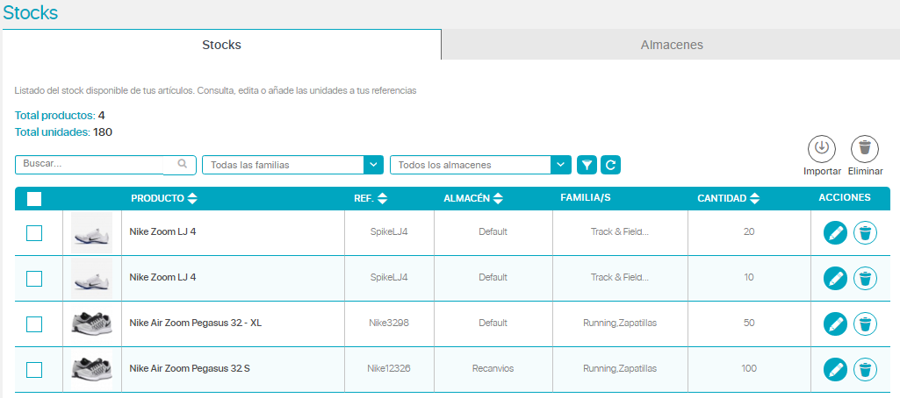Open the Nike Air Zoom Pegasus 32 - XL thumbnail
Image resolution: width=900 pixels, height=398 pixels.
[92, 323]
